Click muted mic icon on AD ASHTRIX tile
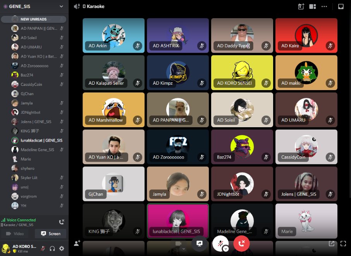The height and width of the screenshot is (256, 351). click(x=202, y=46)
